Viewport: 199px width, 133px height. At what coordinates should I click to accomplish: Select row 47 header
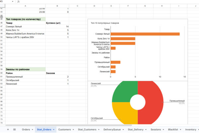2,27
